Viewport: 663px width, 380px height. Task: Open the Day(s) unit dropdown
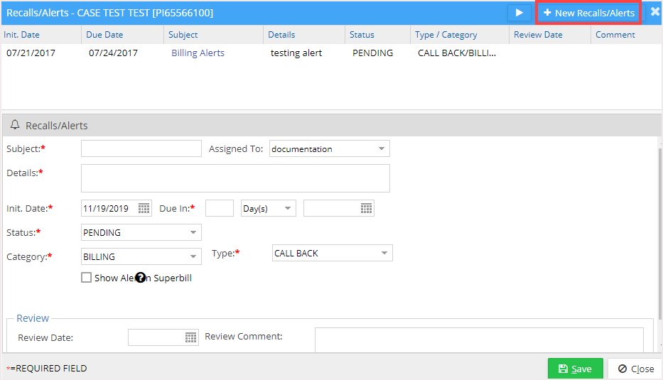(288, 208)
